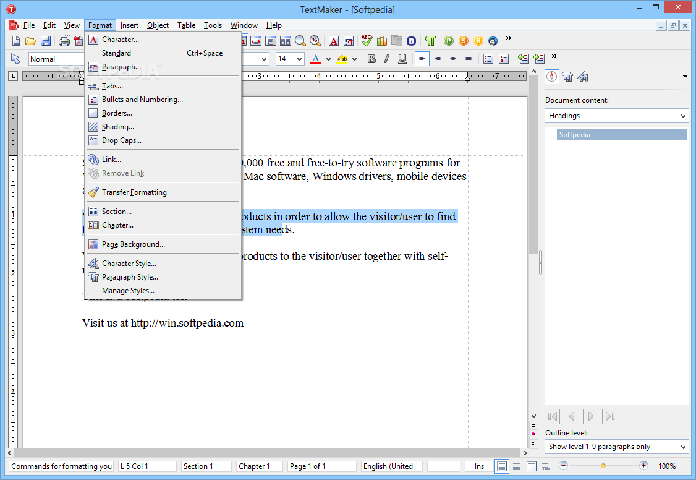
Task: Set justified paragraph alignment
Action: coord(469,59)
